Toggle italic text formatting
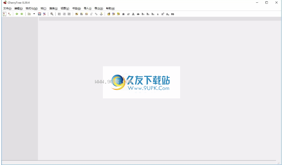Image resolution: width=283 pixels, height=165 pixels. point(128,14)
